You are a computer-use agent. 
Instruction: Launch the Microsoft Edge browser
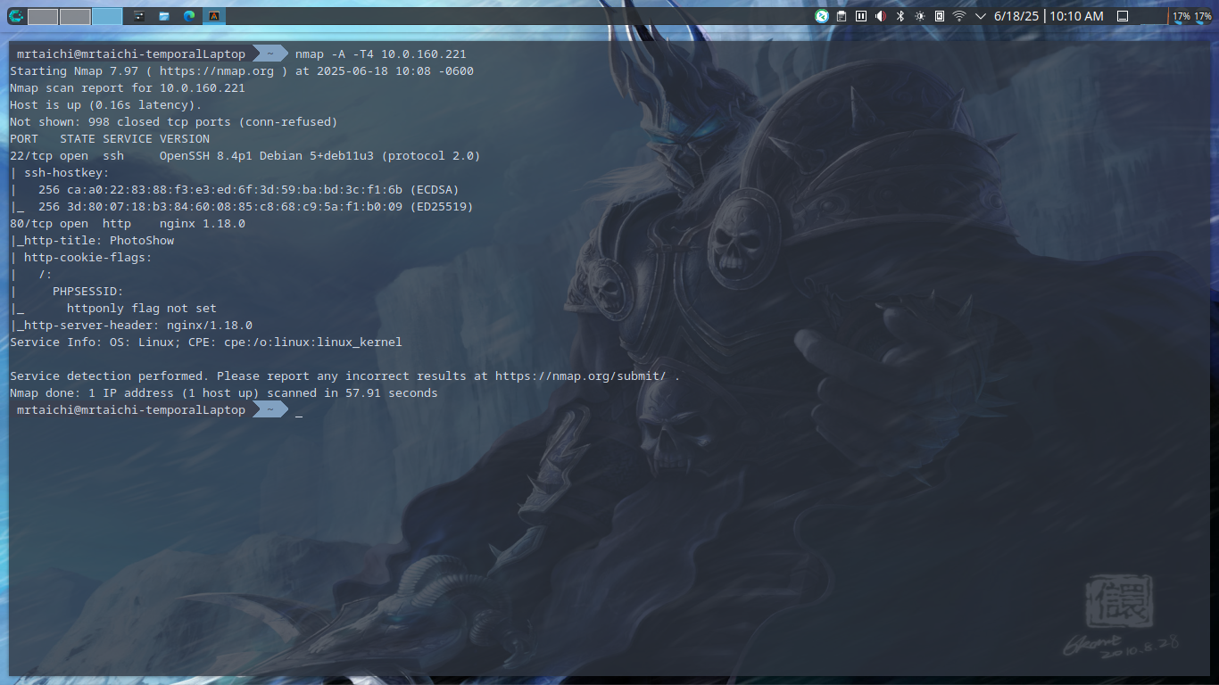pos(189,16)
